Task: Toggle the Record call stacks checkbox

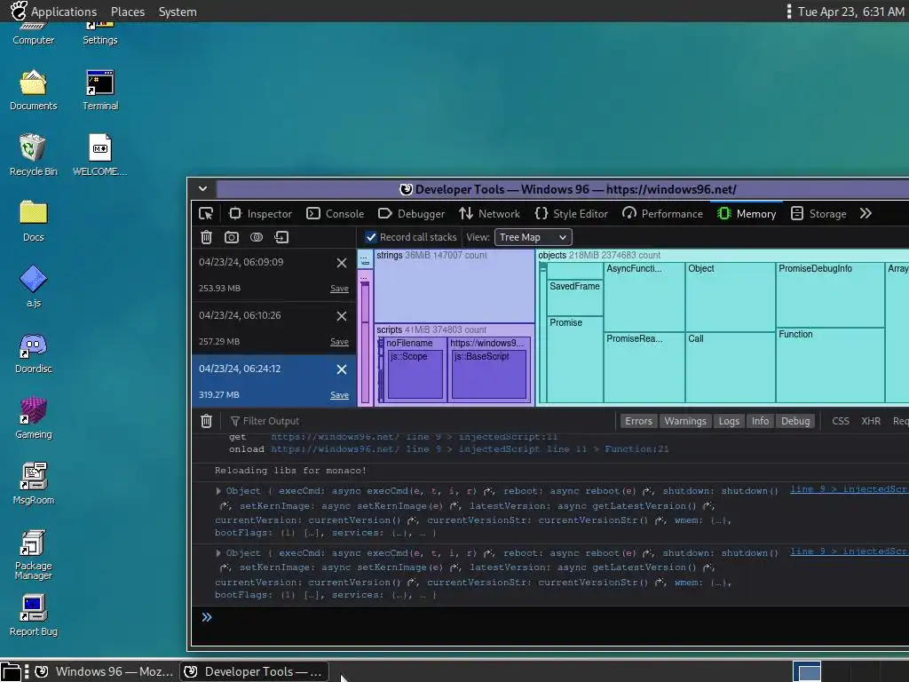Action: pos(371,237)
